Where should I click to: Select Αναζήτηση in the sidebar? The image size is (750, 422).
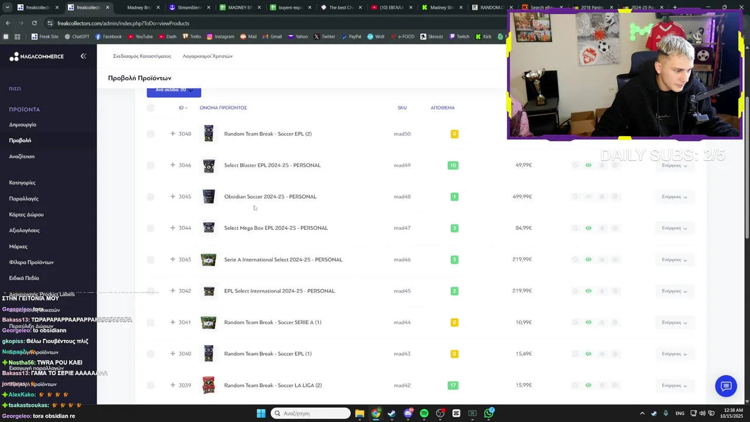tap(22, 156)
